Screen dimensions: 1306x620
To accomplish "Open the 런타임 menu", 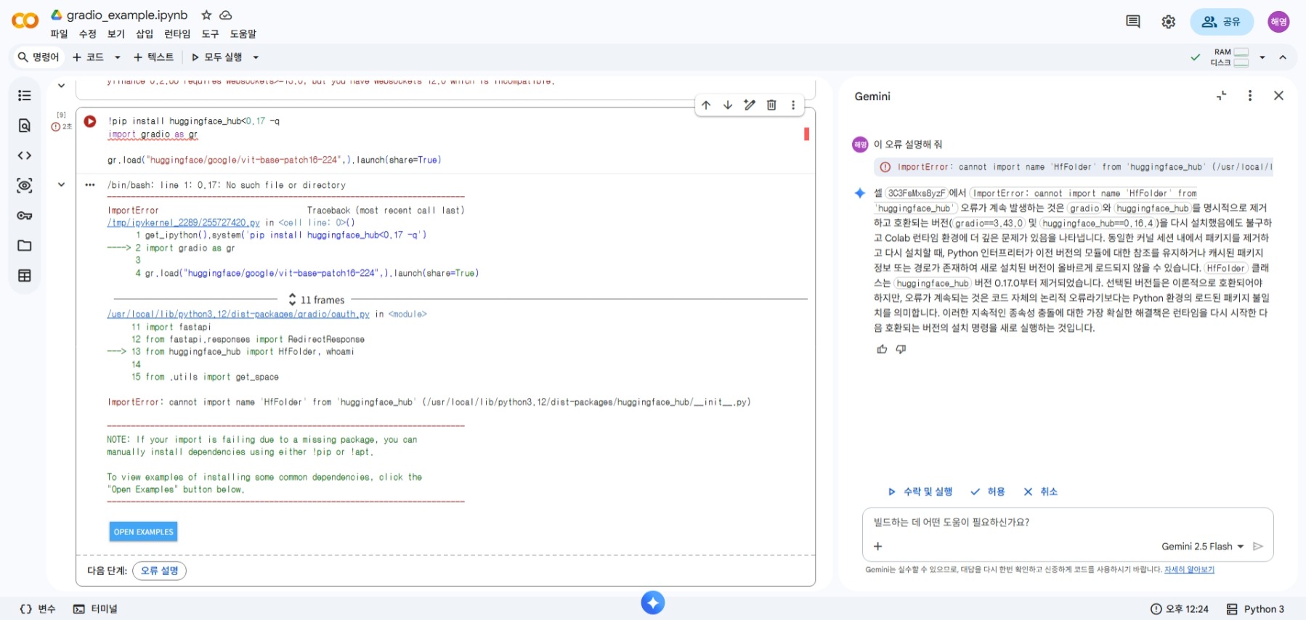I will (177, 34).
